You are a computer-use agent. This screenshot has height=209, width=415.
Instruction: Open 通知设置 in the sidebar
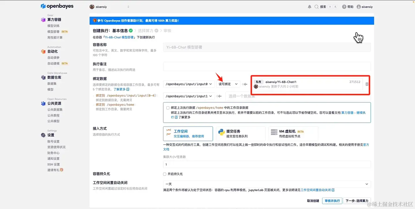pyautogui.click(x=53, y=159)
